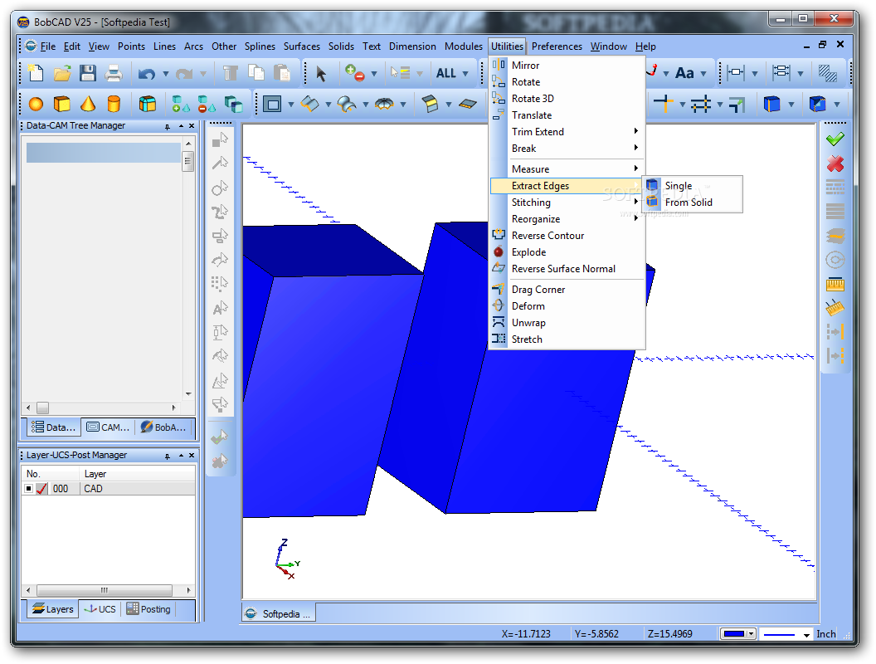Screen dimensions: 876x664
Task: Switch to the CAM tab
Action: [109, 427]
